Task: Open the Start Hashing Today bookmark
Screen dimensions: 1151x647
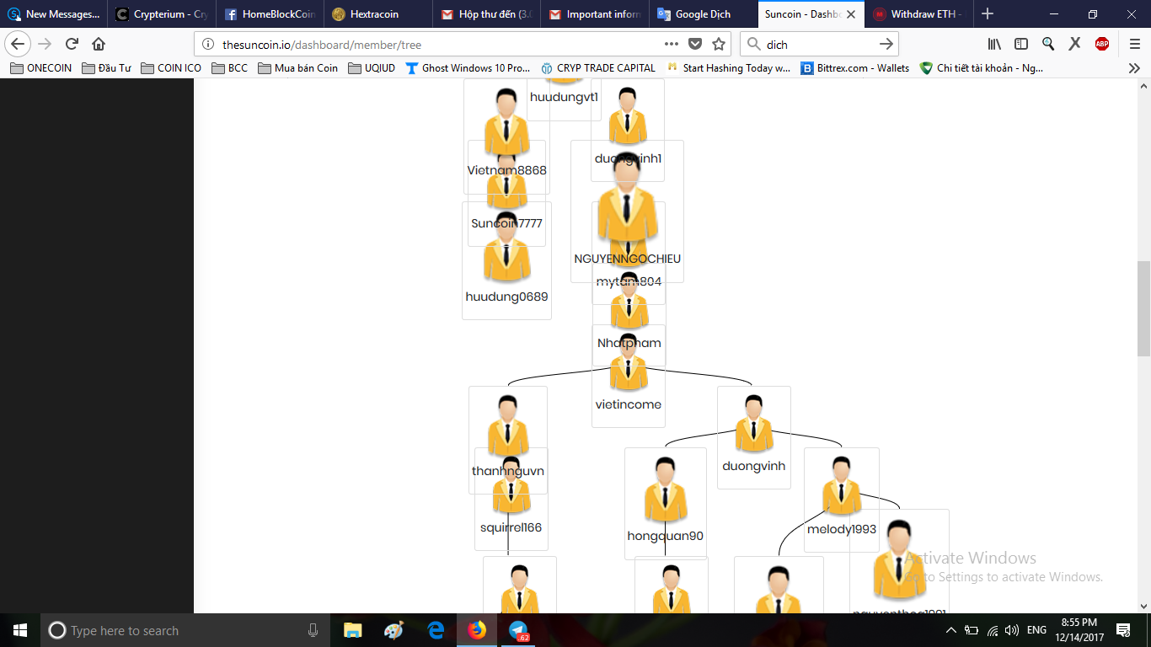Action: point(729,68)
